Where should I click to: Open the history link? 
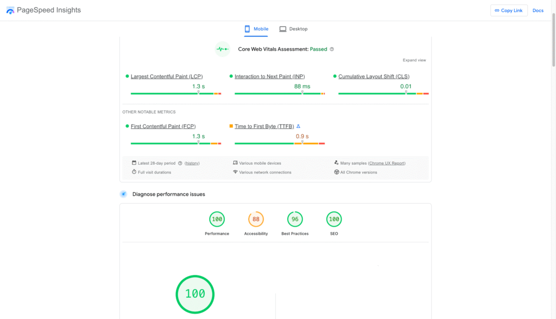pos(192,163)
